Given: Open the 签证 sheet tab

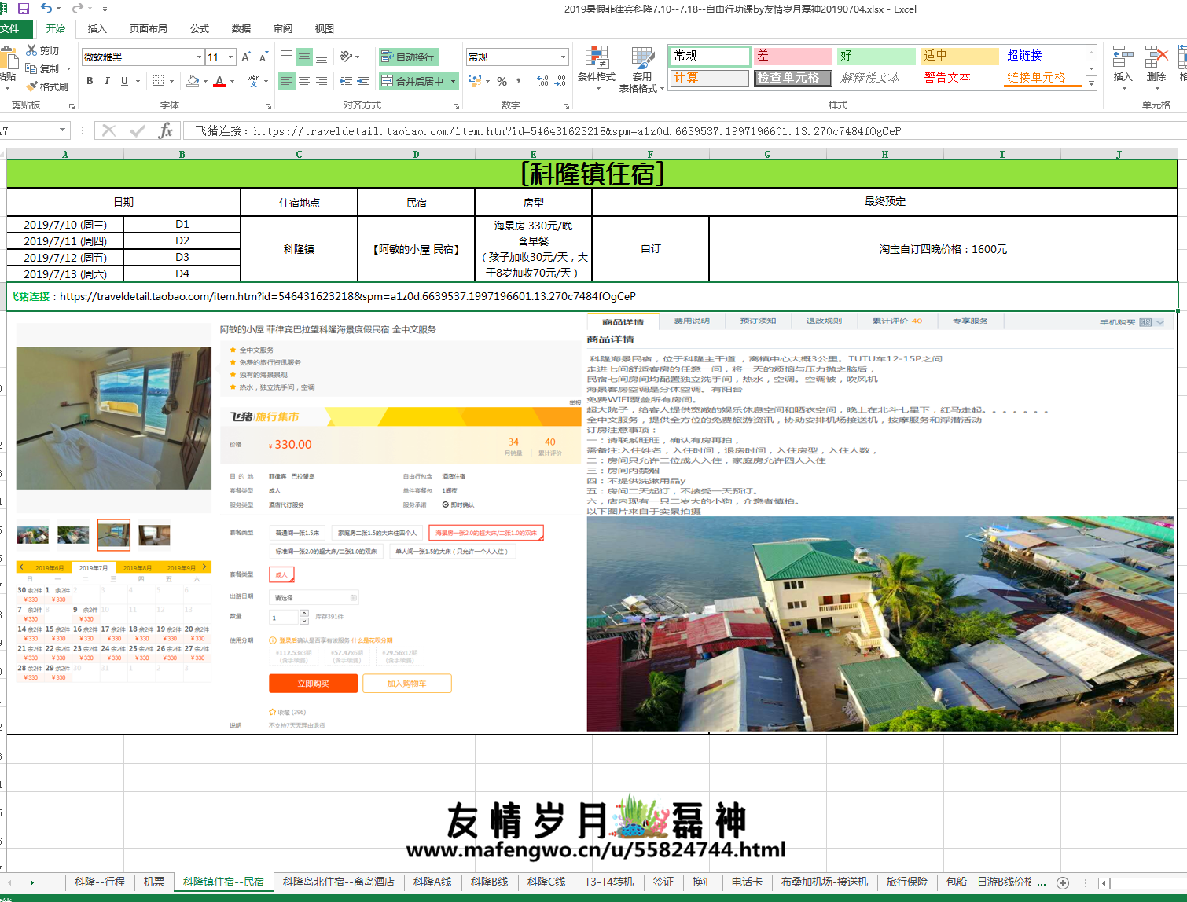Looking at the screenshot, I should pos(663,882).
